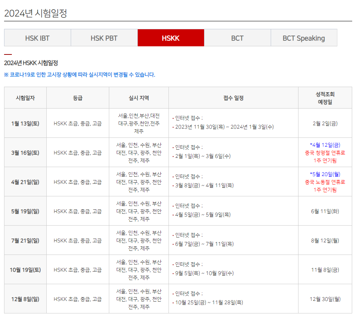Click the 시험일자 column header
Image resolution: width=357 pixels, height=319 pixels.
pyautogui.click(x=25, y=98)
